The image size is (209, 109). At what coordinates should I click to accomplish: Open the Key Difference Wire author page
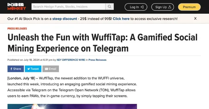pos(71,60)
